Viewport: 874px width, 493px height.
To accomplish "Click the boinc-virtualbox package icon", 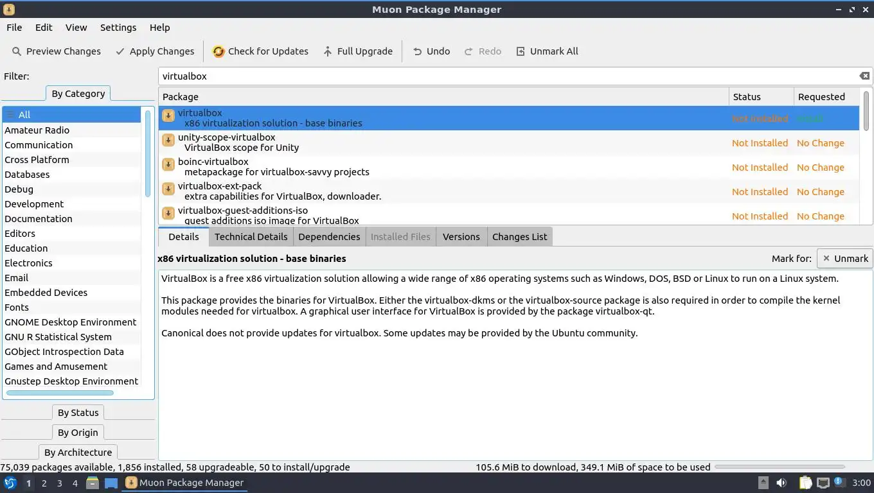I will 168,164.
